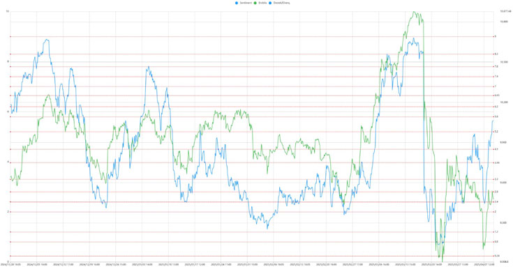This screenshot has width=513, height=267.
Task: Select the green line's highest peak
Action: click(414, 12)
